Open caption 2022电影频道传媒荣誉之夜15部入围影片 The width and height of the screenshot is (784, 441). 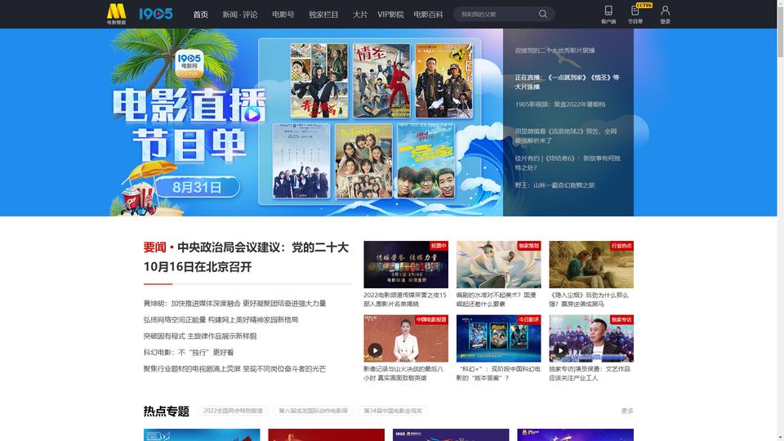(x=405, y=300)
